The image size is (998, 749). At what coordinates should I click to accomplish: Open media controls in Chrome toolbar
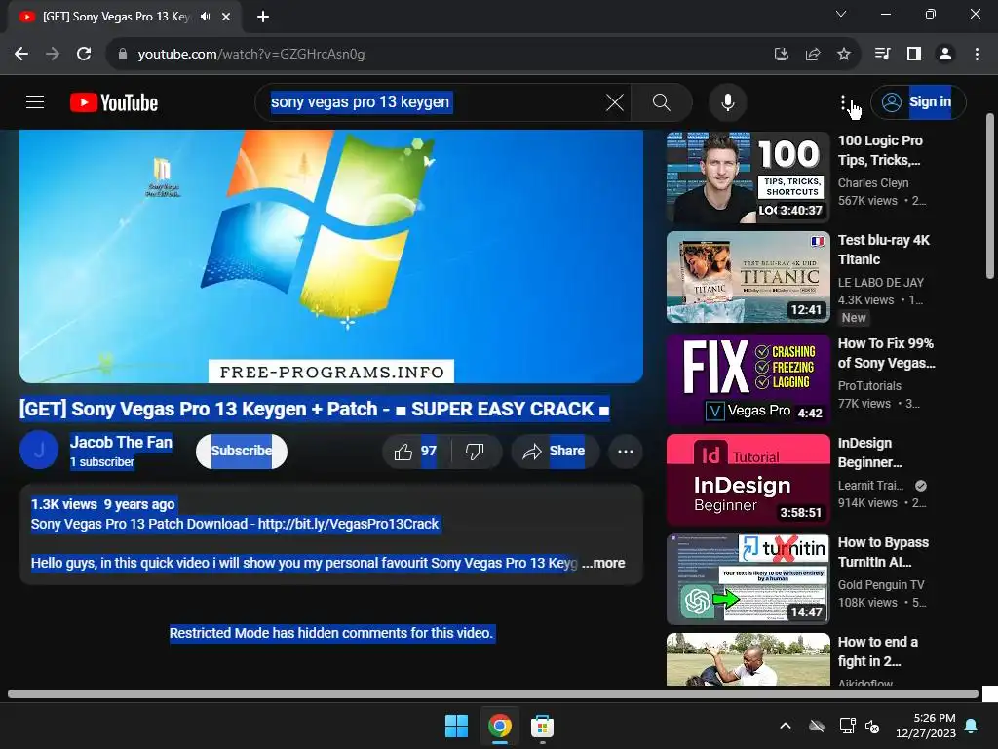882,55
